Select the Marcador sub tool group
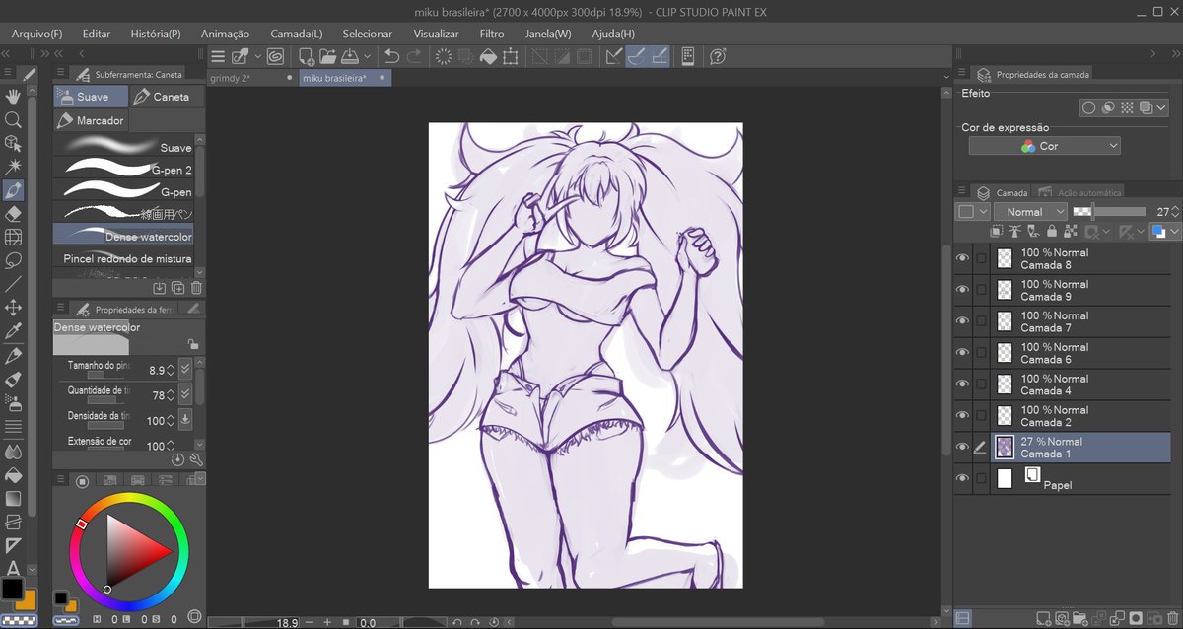The image size is (1183, 629). (x=91, y=120)
